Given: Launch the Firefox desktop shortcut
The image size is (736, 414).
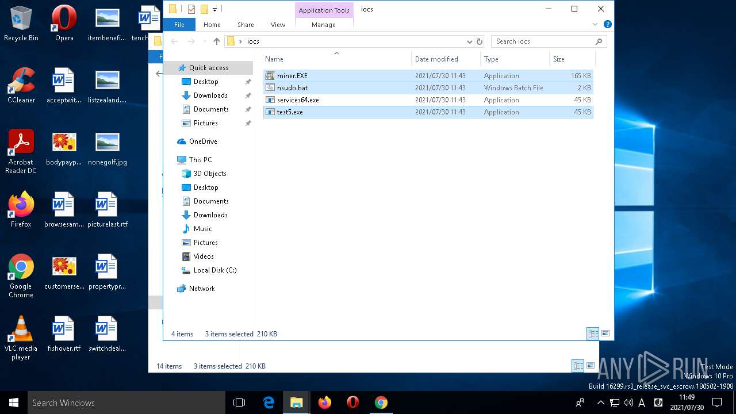Looking at the screenshot, I should (21, 209).
